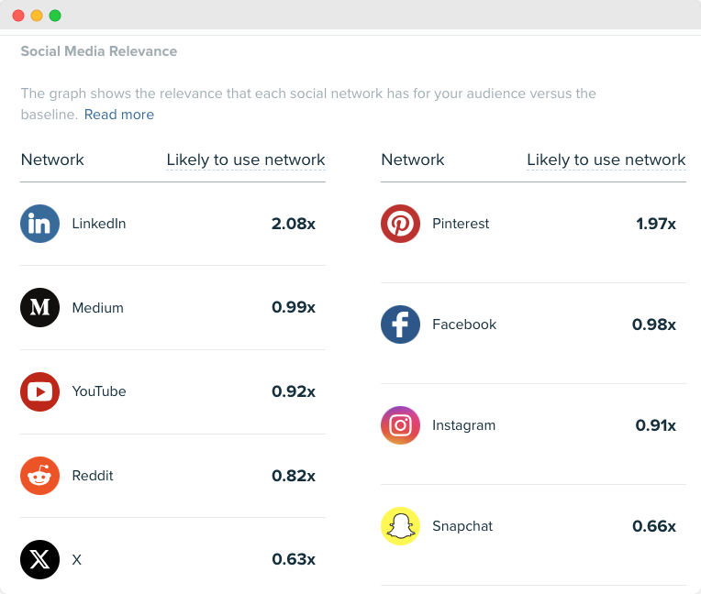Select the YouTube network name
Viewport: 701px width, 594px height.
tap(99, 391)
